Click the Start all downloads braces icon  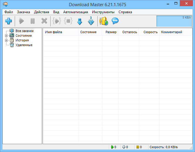[57, 21]
